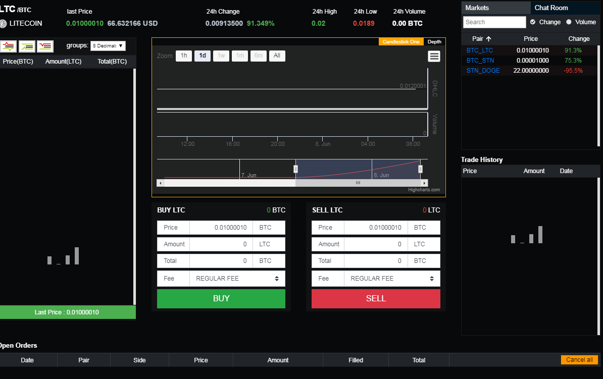This screenshot has width=603, height=379.
Task: Open the Markets tab
Action: coord(496,8)
